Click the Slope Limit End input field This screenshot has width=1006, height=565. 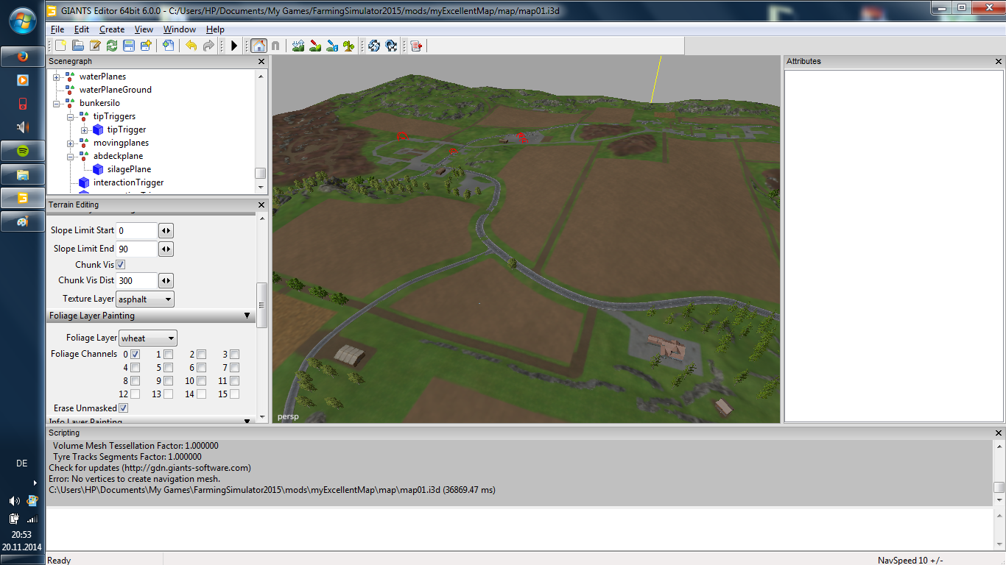(137, 249)
